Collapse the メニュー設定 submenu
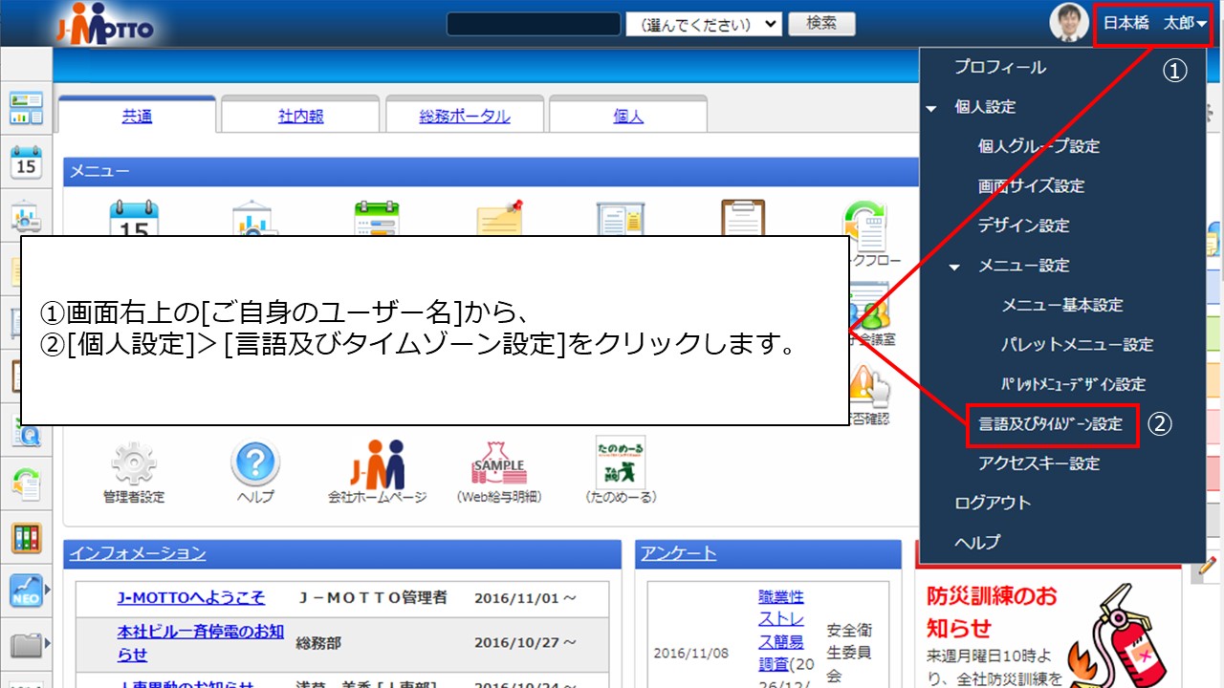The width and height of the screenshot is (1224, 688). 954,267
